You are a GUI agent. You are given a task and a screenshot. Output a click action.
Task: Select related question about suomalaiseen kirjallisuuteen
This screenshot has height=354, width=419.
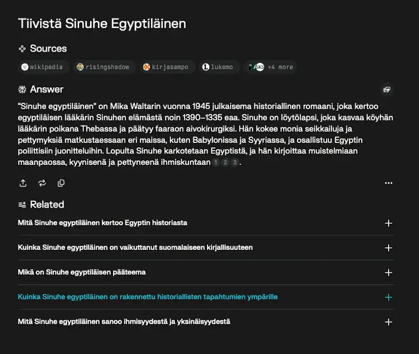click(x=135, y=248)
